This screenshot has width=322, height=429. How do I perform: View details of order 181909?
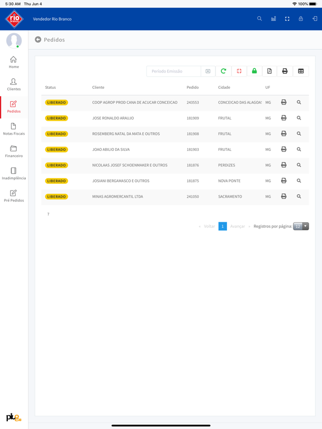(299, 118)
